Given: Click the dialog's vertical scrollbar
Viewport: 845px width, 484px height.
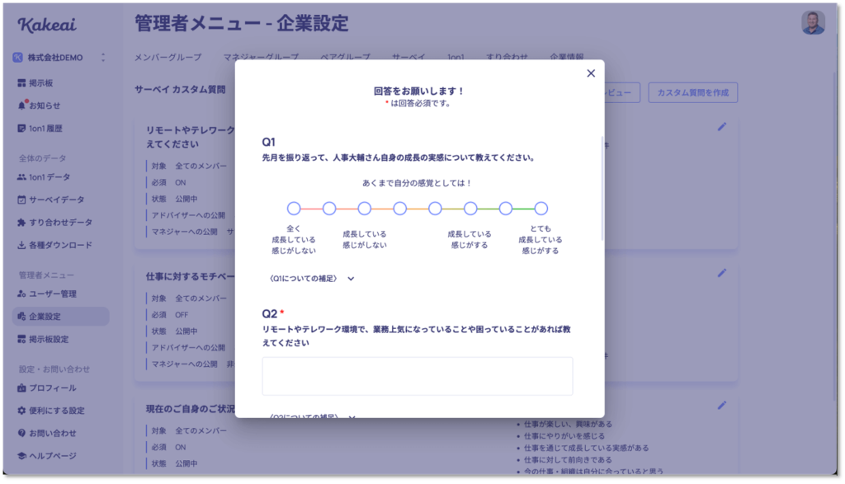Looking at the screenshot, I should pos(602,189).
